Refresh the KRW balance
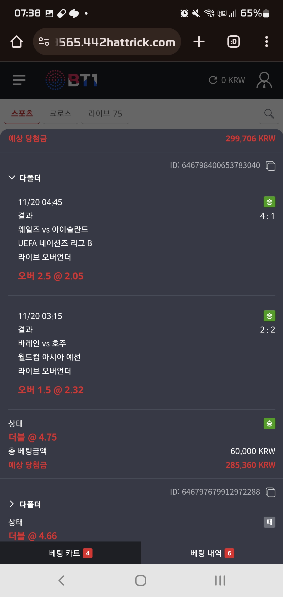Image resolution: width=283 pixels, height=597 pixels. (x=213, y=80)
